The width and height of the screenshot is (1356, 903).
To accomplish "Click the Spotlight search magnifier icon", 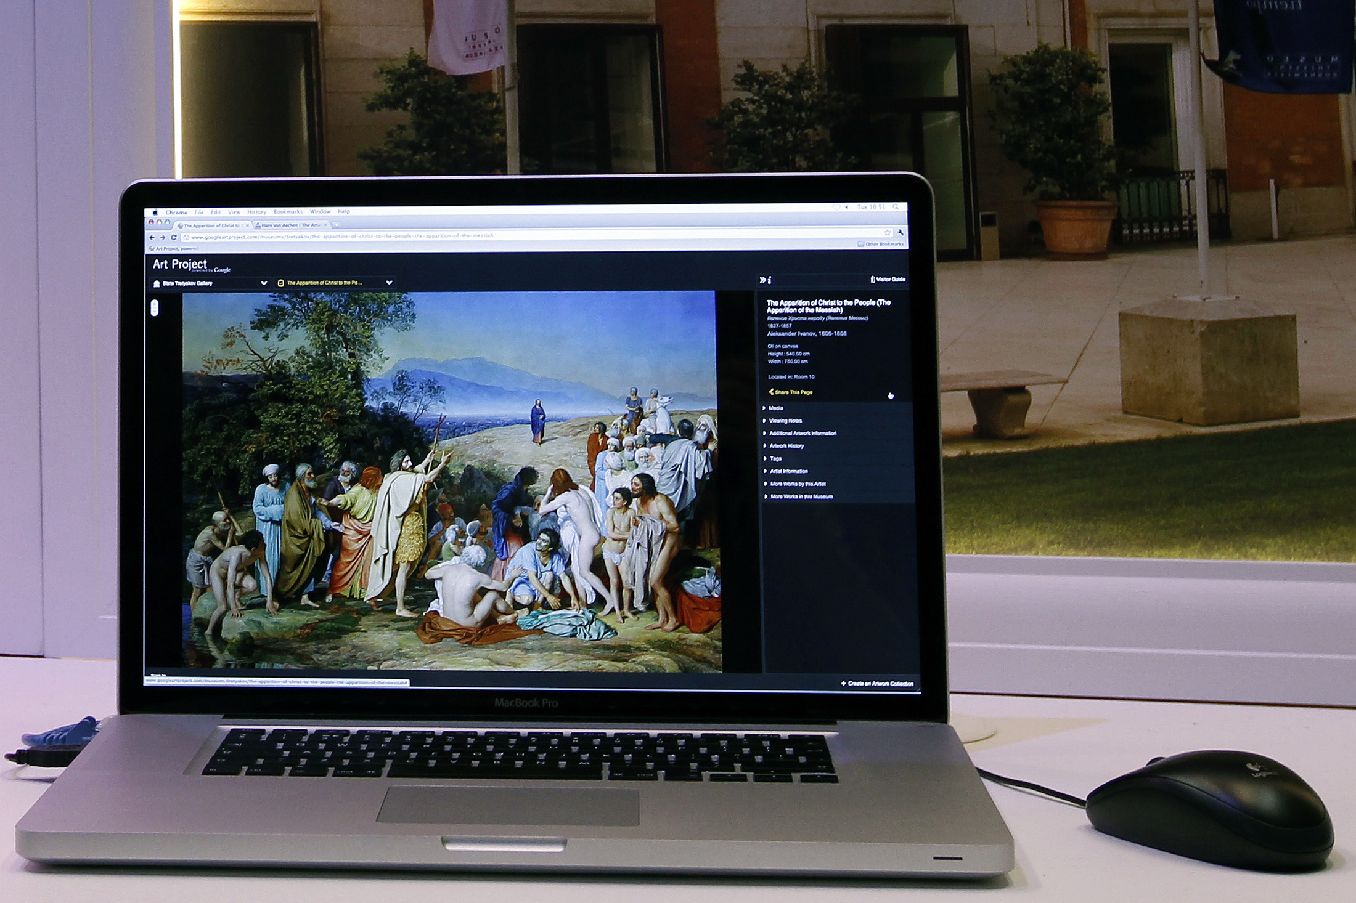I will (x=896, y=207).
